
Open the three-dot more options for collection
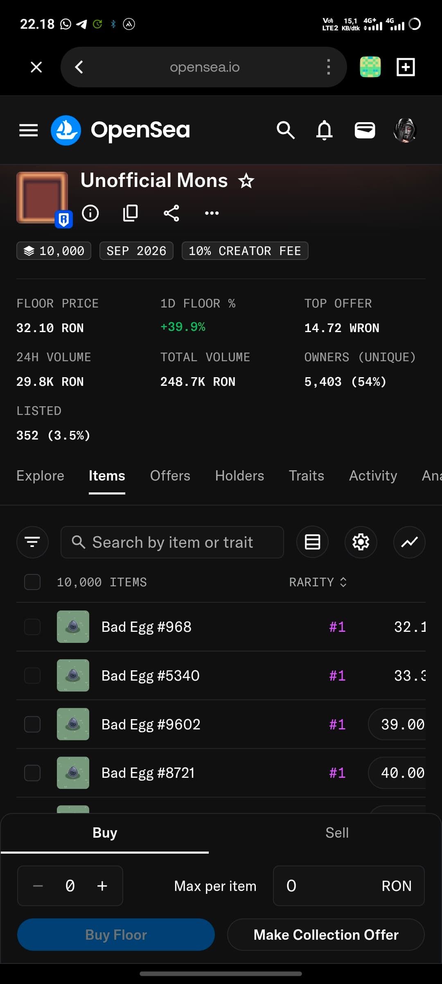tap(212, 213)
